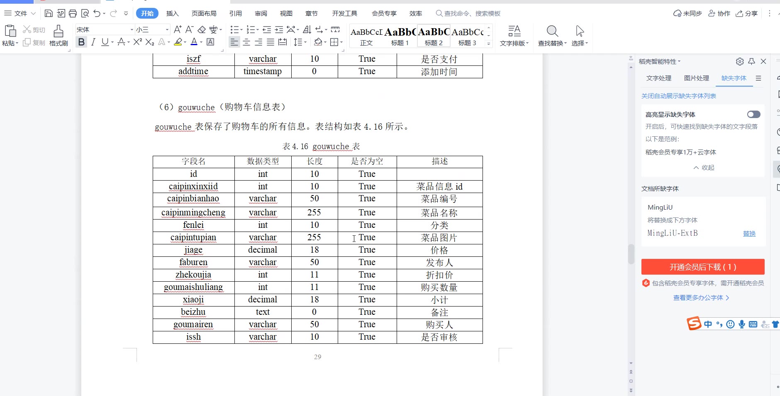Open the bullet list dropdown arrow
The image size is (780, 396).
[x=241, y=29]
